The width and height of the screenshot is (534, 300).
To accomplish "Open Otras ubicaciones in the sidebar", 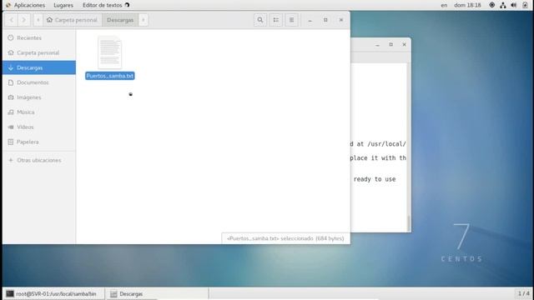I will [x=39, y=160].
